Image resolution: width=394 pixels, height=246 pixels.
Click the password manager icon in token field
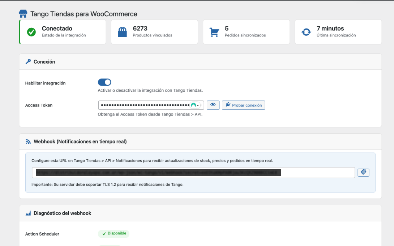193,105
